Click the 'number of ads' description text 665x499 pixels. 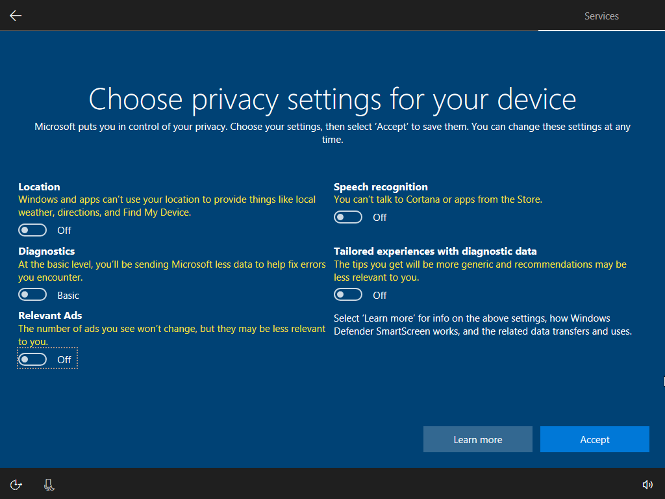pyautogui.click(x=171, y=335)
